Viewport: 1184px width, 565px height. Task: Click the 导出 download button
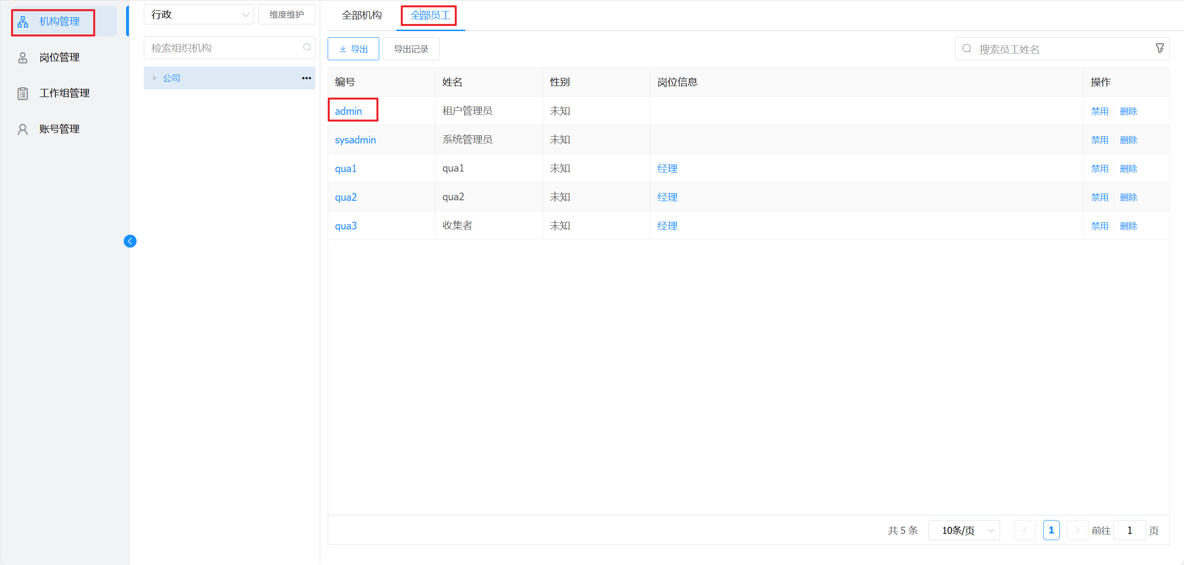(x=353, y=49)
